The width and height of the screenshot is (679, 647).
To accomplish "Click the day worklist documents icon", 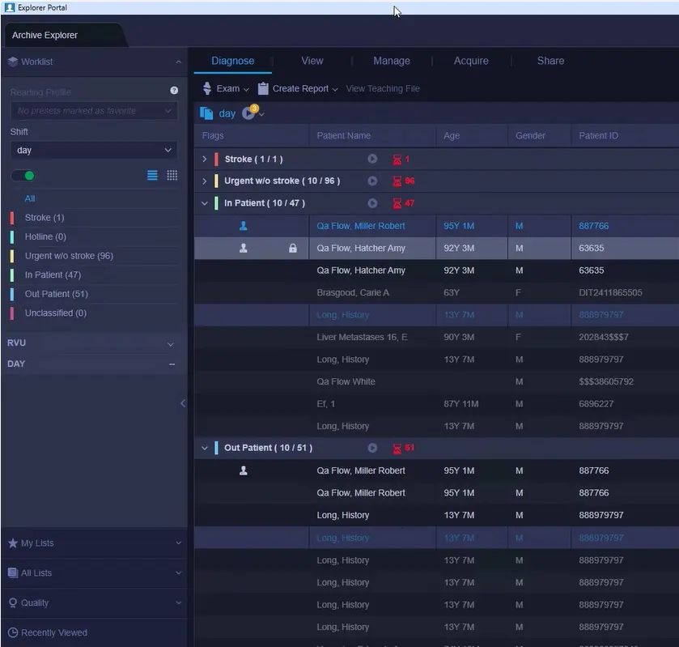I will tap(206, 113).
